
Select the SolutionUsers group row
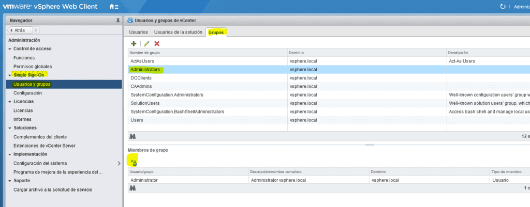(x=329, y=103)
